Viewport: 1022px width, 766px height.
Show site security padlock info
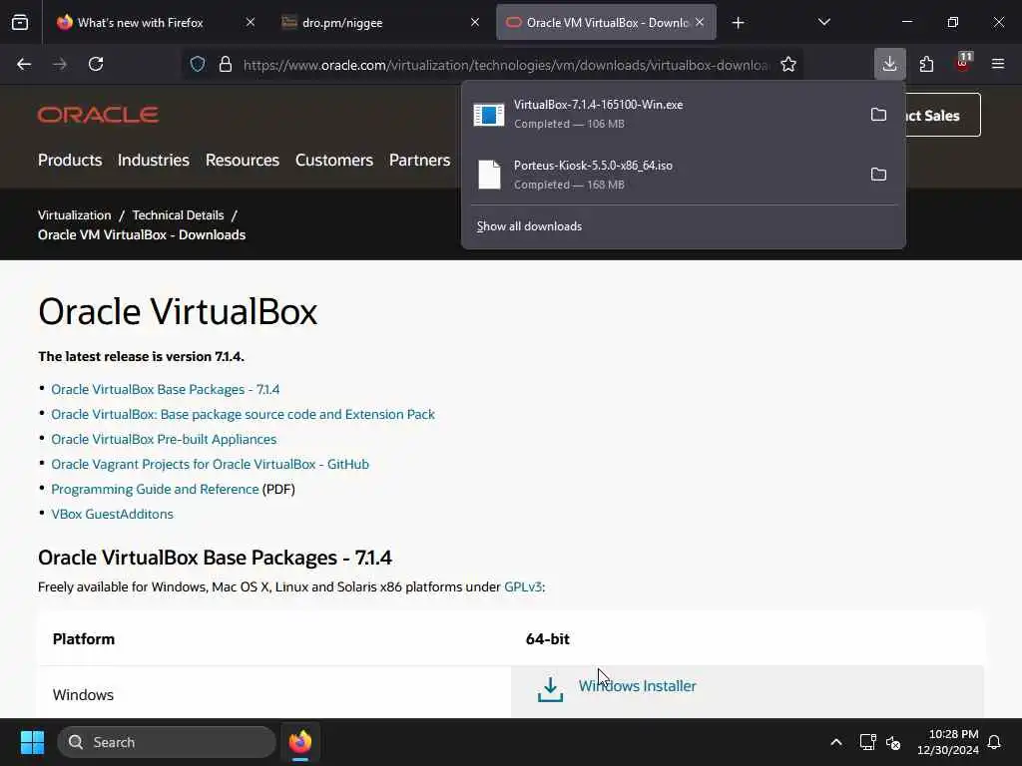point(226,64)
